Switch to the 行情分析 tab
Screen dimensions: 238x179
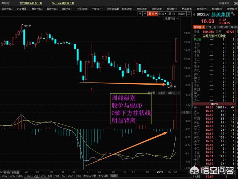click(211, 27)
